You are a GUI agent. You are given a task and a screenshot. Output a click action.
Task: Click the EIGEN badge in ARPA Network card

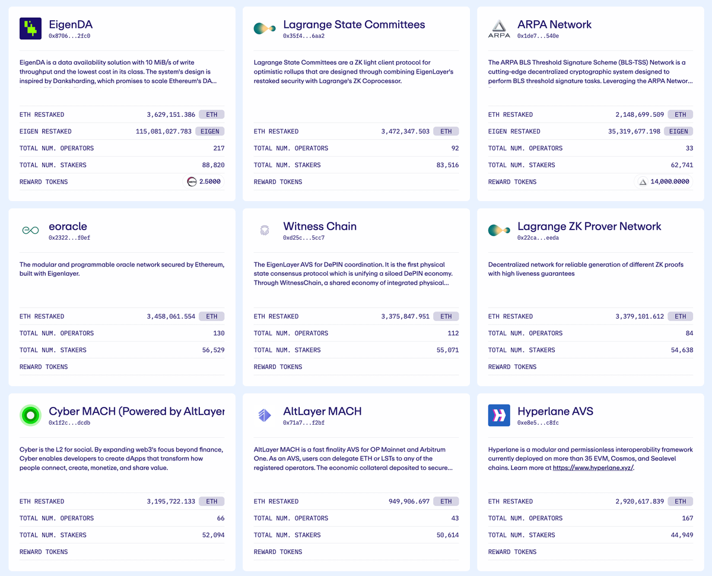[679, 132]
